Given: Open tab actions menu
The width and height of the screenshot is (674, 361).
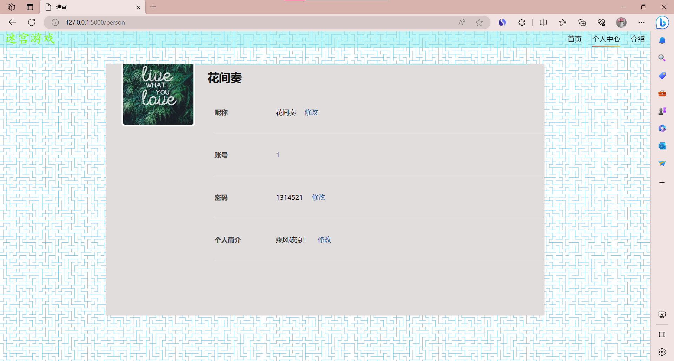Looking at the screenshot, I should [x=30, y=7].
